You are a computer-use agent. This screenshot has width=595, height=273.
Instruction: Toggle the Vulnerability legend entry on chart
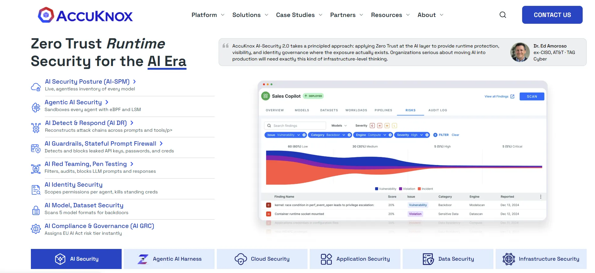(x=386, y=189)
